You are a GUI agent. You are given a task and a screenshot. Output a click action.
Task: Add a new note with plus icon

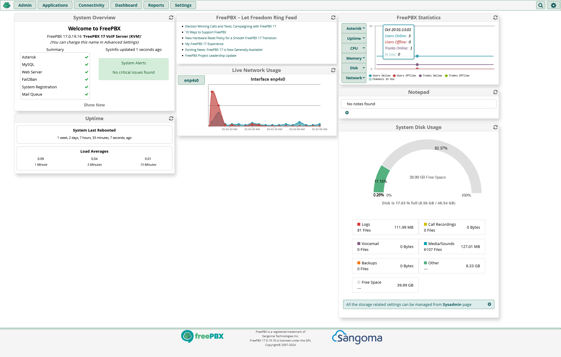(x=347, y=113)
